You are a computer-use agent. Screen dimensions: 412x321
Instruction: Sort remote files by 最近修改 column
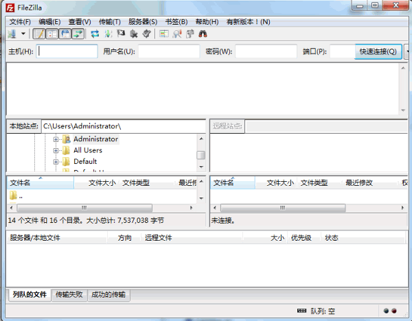[371, 182]
